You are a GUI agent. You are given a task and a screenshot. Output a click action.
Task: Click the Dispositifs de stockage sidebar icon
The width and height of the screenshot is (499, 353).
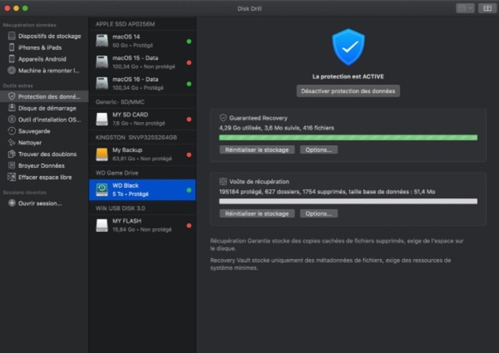11,35
